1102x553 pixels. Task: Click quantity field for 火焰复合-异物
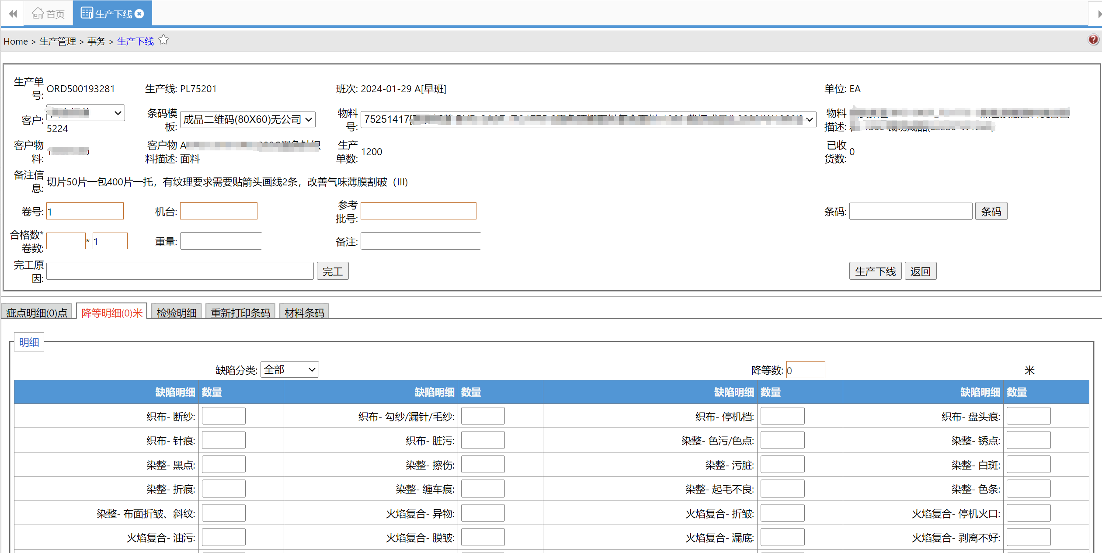(x=483, y=513)
